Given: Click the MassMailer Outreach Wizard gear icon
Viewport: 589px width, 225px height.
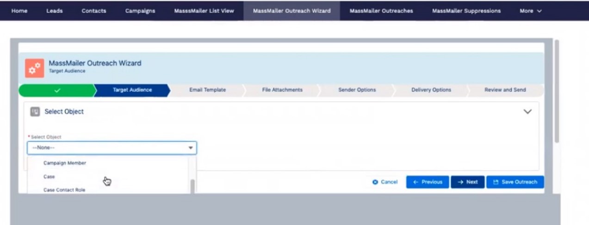Looking at the screenshot, I should [35, 68].
